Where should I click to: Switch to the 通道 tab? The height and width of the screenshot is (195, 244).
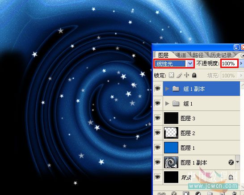coord(181,55)
